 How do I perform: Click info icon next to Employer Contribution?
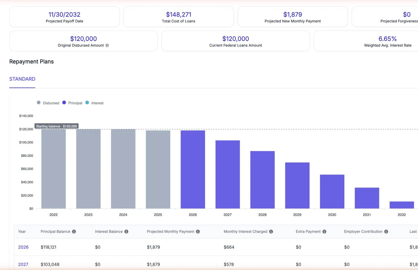(x=386, y=232)
